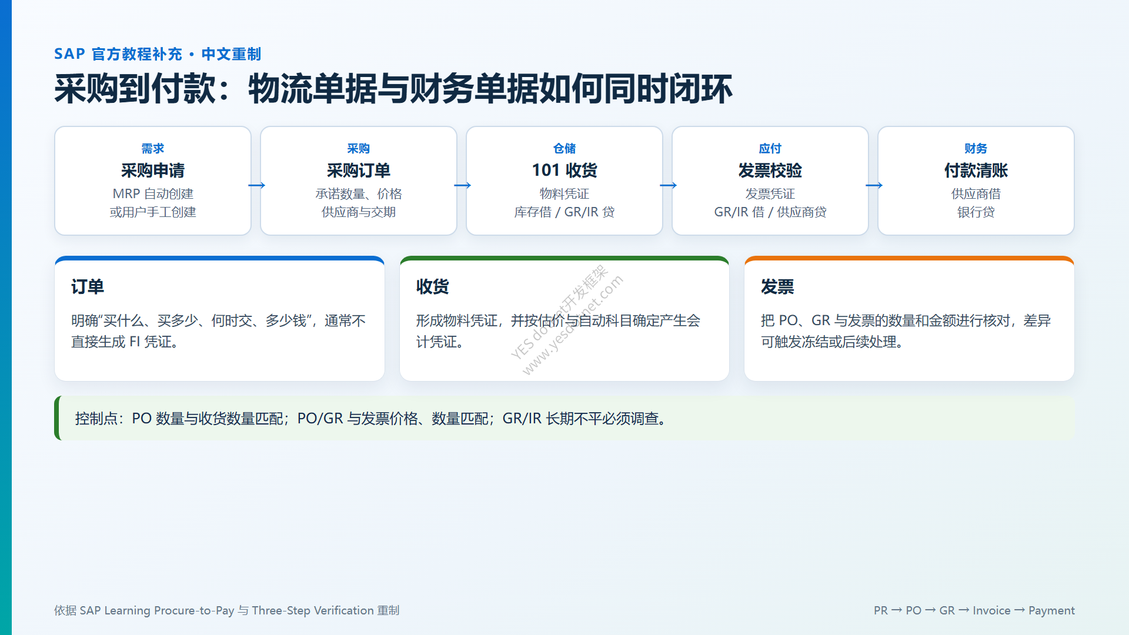Screen dimensions: 1129x635
Task: Click the 控制点 green callout text
Action: coord(372,419)
